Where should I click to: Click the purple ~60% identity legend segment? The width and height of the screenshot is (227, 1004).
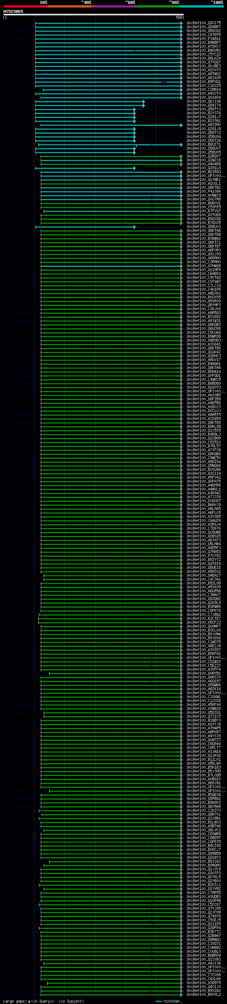coord(113,7)
